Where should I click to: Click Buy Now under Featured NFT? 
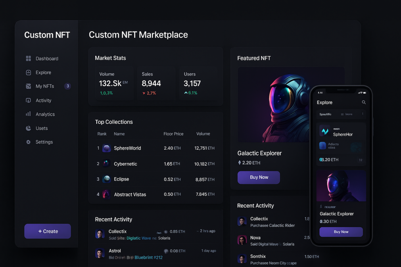(258, 177)
